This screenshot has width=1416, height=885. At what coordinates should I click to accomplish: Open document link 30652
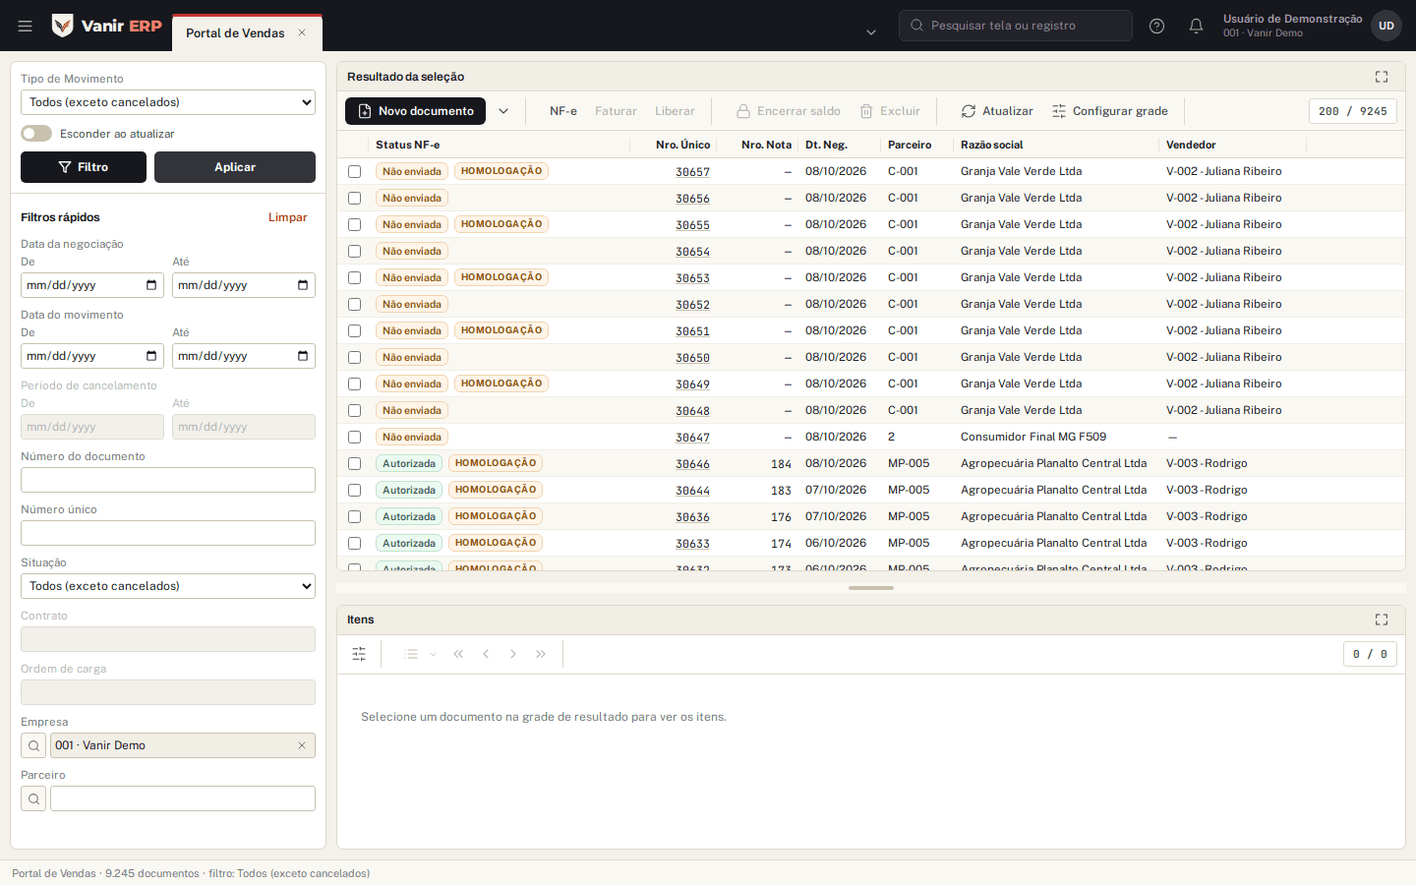[692, 305]
